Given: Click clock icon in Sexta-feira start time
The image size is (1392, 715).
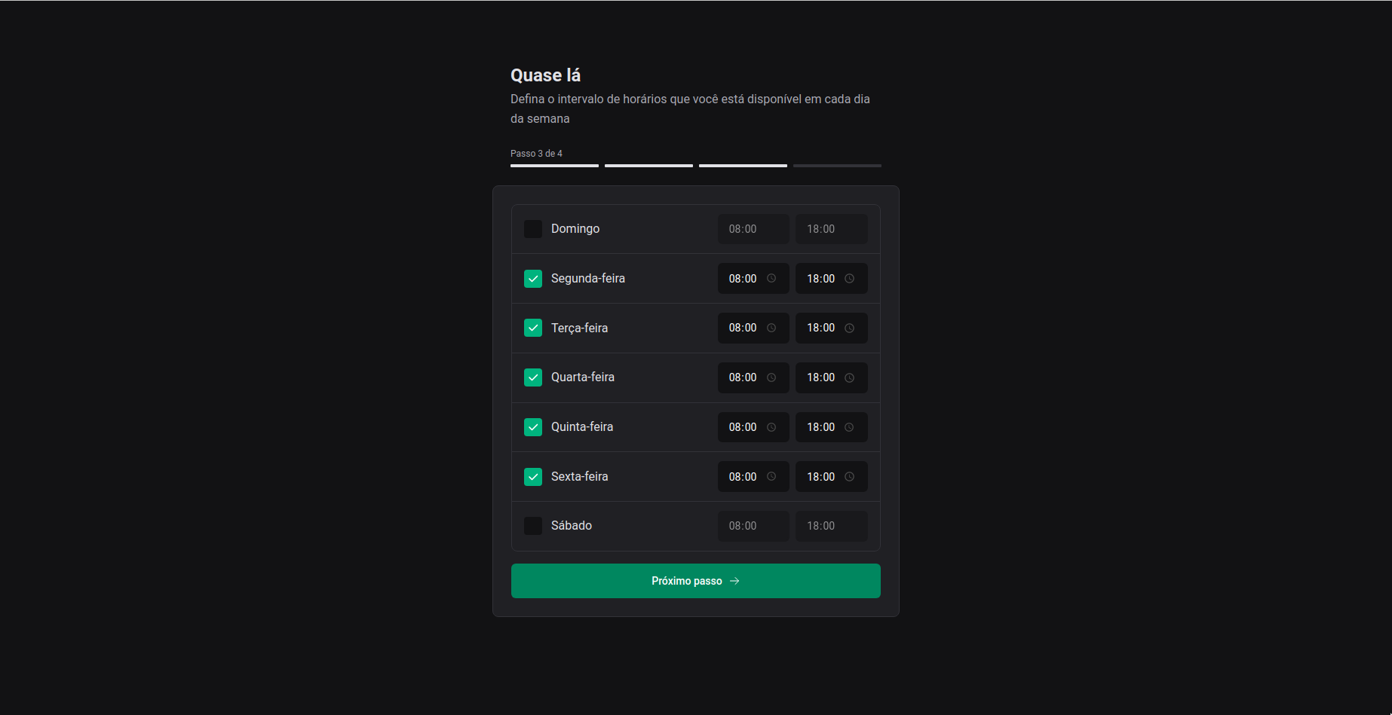Looking at the screenshot, I should coord(771,477).
